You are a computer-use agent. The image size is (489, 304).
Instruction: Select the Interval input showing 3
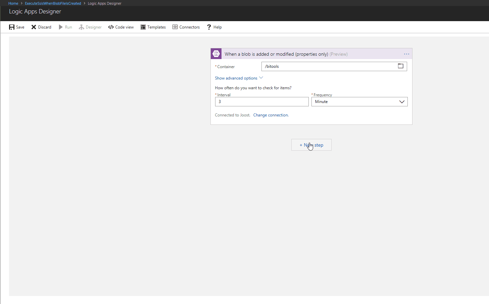262,101
